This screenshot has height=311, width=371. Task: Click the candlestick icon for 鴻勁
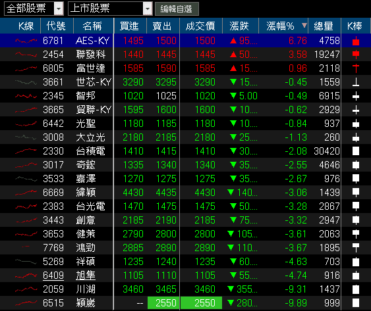[x=356, y=248]
